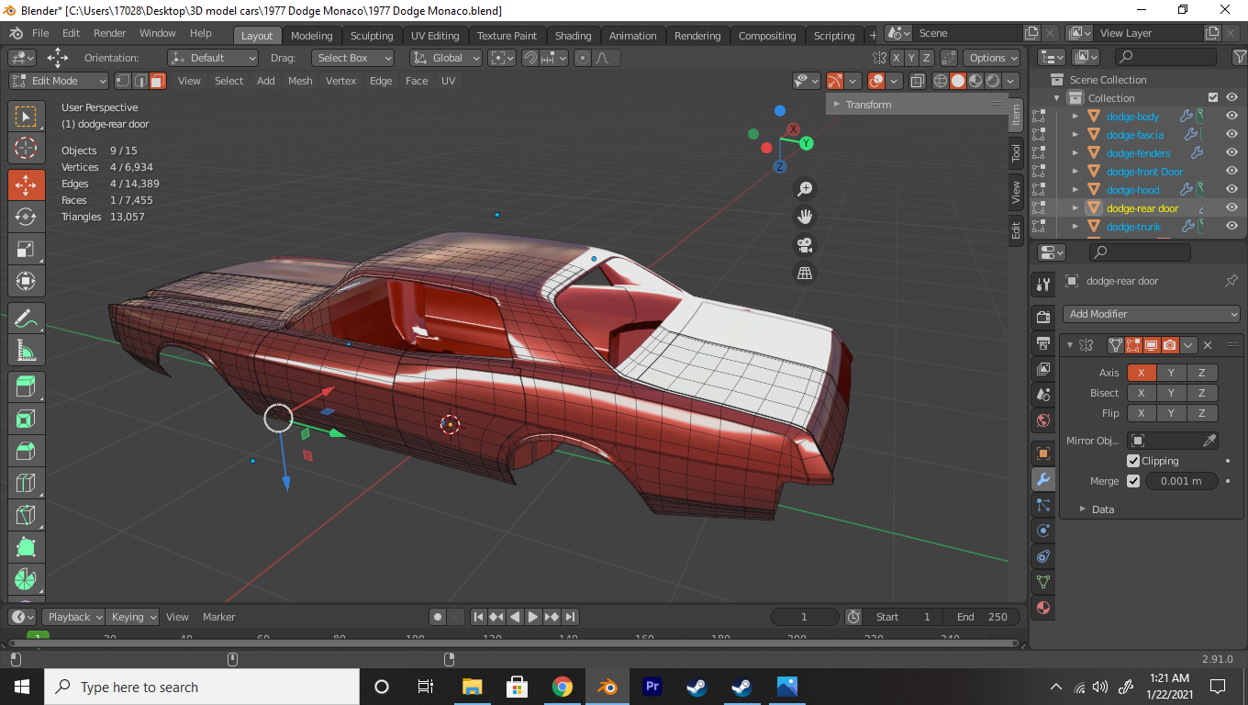Activate the Rotate tool

pyautogui.click(x=26, y=217)
